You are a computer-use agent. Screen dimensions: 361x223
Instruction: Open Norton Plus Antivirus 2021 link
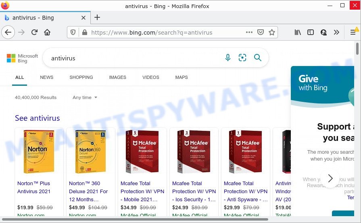(x=34, y=188)
